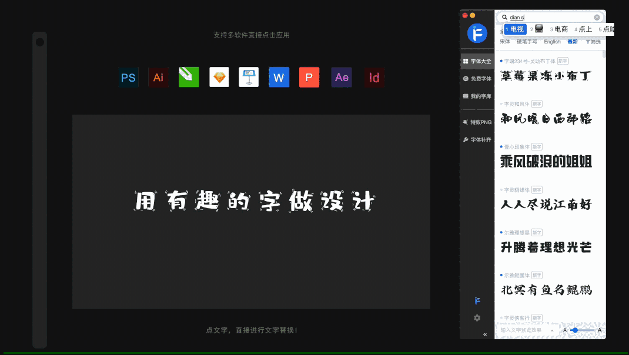This screenshot has width=629, height=355.
Task: Open the red PowerPoint icon
Action: (x=309, y=77)
